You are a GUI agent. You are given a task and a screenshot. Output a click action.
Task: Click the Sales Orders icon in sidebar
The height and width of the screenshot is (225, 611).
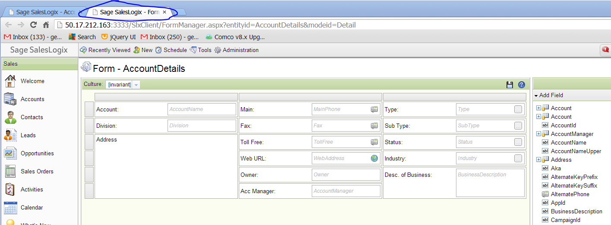[10, 171]
